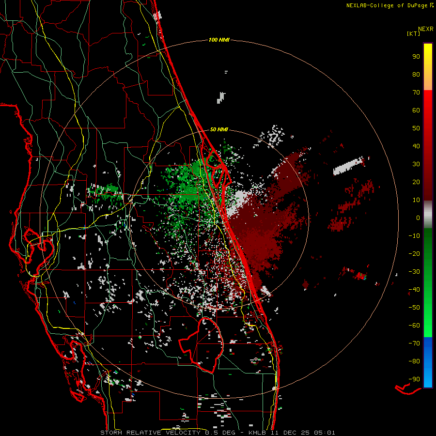The width and height of the screenshot is (436, 436).
Task: Click the "-30" scale label
Action: (x=414, y=272)
